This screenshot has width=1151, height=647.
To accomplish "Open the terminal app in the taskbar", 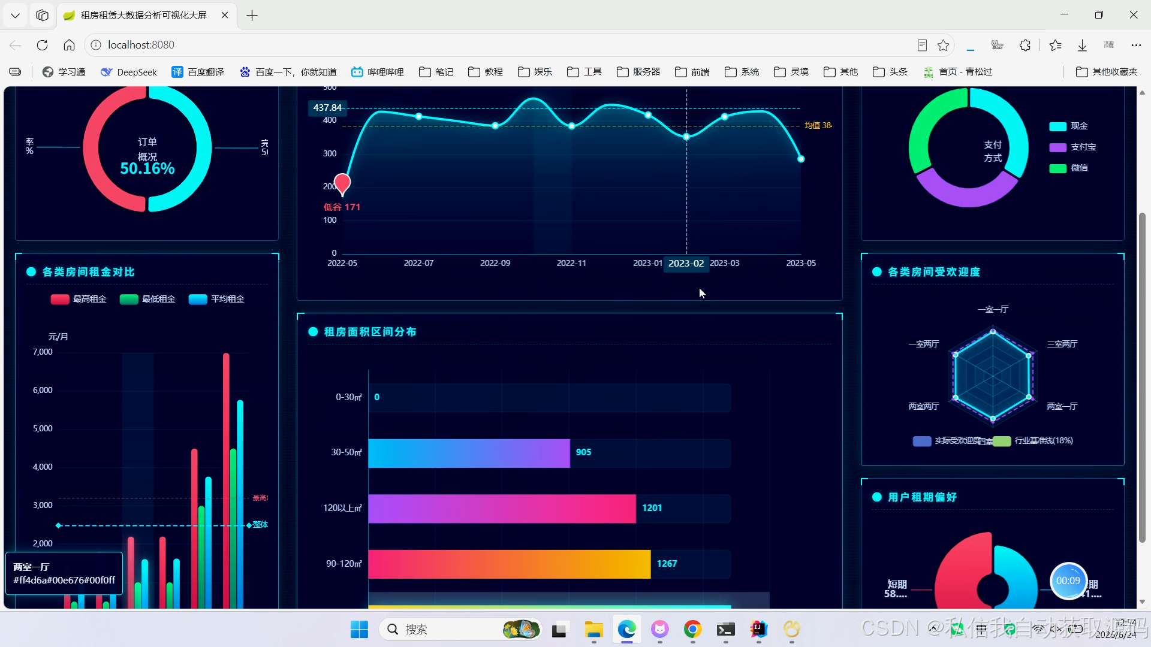I will [x=725, y=629].
